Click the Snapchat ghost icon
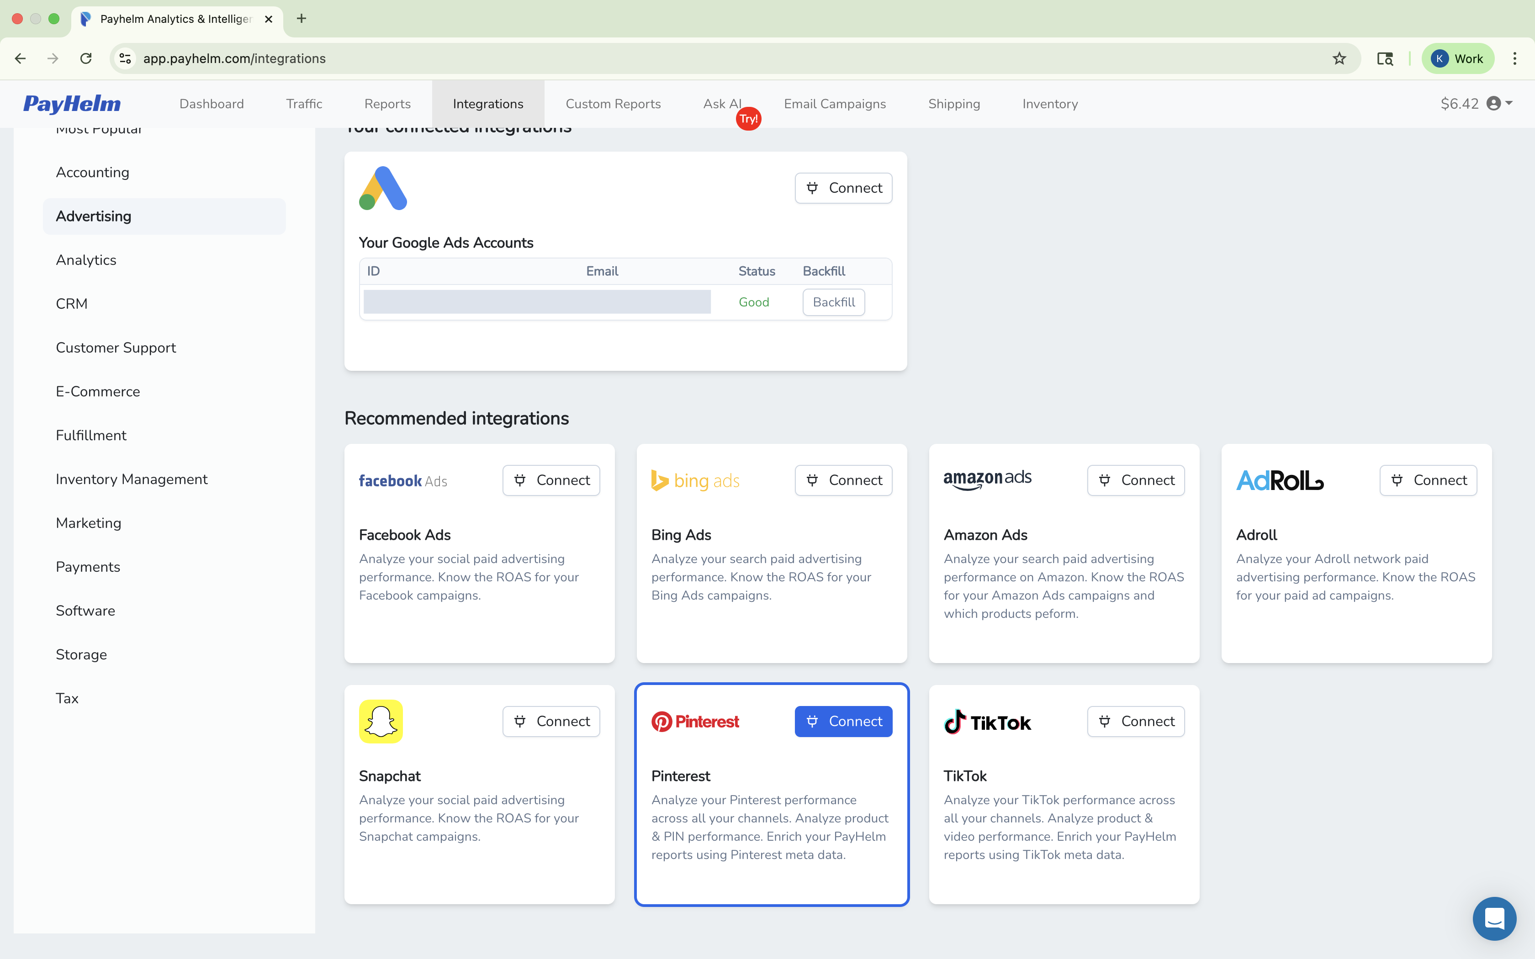 click(x=381, y=721)
